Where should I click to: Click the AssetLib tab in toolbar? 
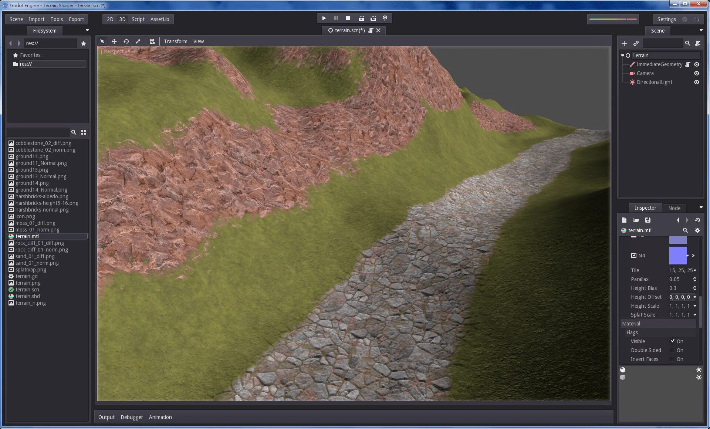pos(159,19)
